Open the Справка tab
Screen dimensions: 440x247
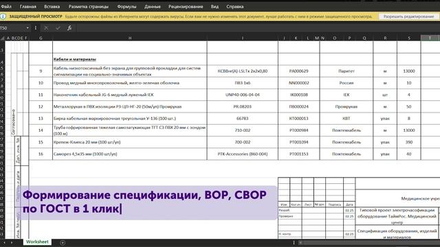coord(235,6)
